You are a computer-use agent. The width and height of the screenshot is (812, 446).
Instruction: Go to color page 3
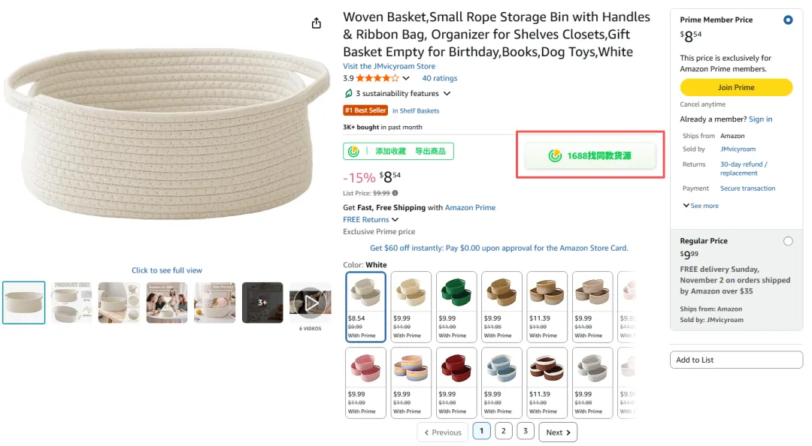[526, 431]
